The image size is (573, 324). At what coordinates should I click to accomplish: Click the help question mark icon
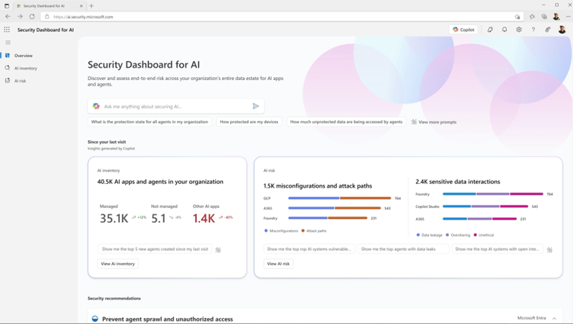533,30
